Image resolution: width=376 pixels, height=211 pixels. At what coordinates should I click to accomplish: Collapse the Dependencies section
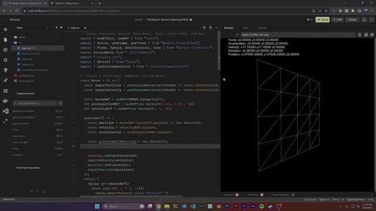click(x=14, y=94)
